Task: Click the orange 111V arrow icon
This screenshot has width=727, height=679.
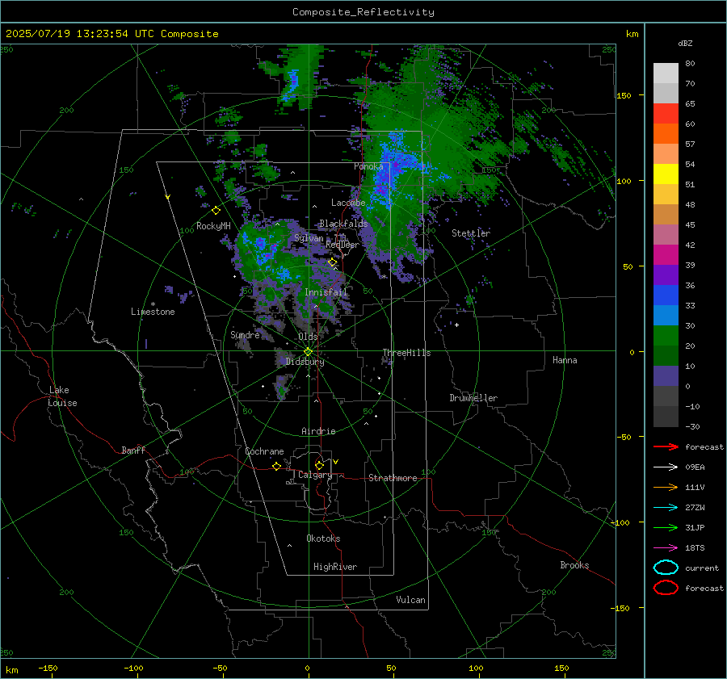Action: (x=666, y=487)
